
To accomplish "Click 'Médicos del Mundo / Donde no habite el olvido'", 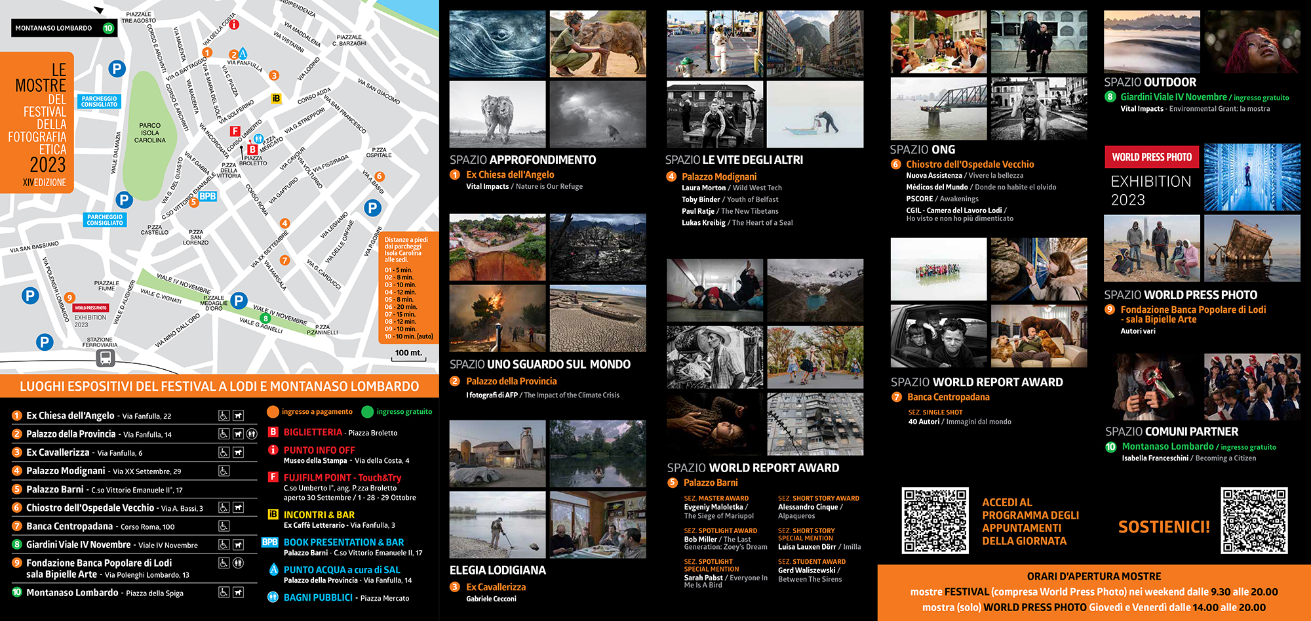I will 981,187.
